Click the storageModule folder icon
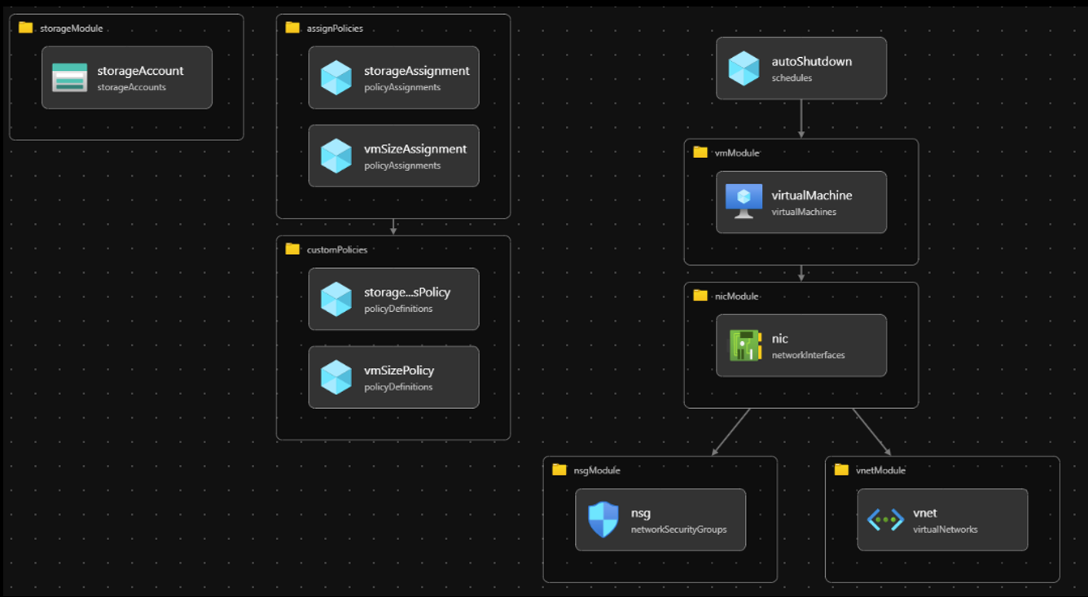Image resolution: width=1088 pixels, height=597 pixels. click(x=25, y=28)
